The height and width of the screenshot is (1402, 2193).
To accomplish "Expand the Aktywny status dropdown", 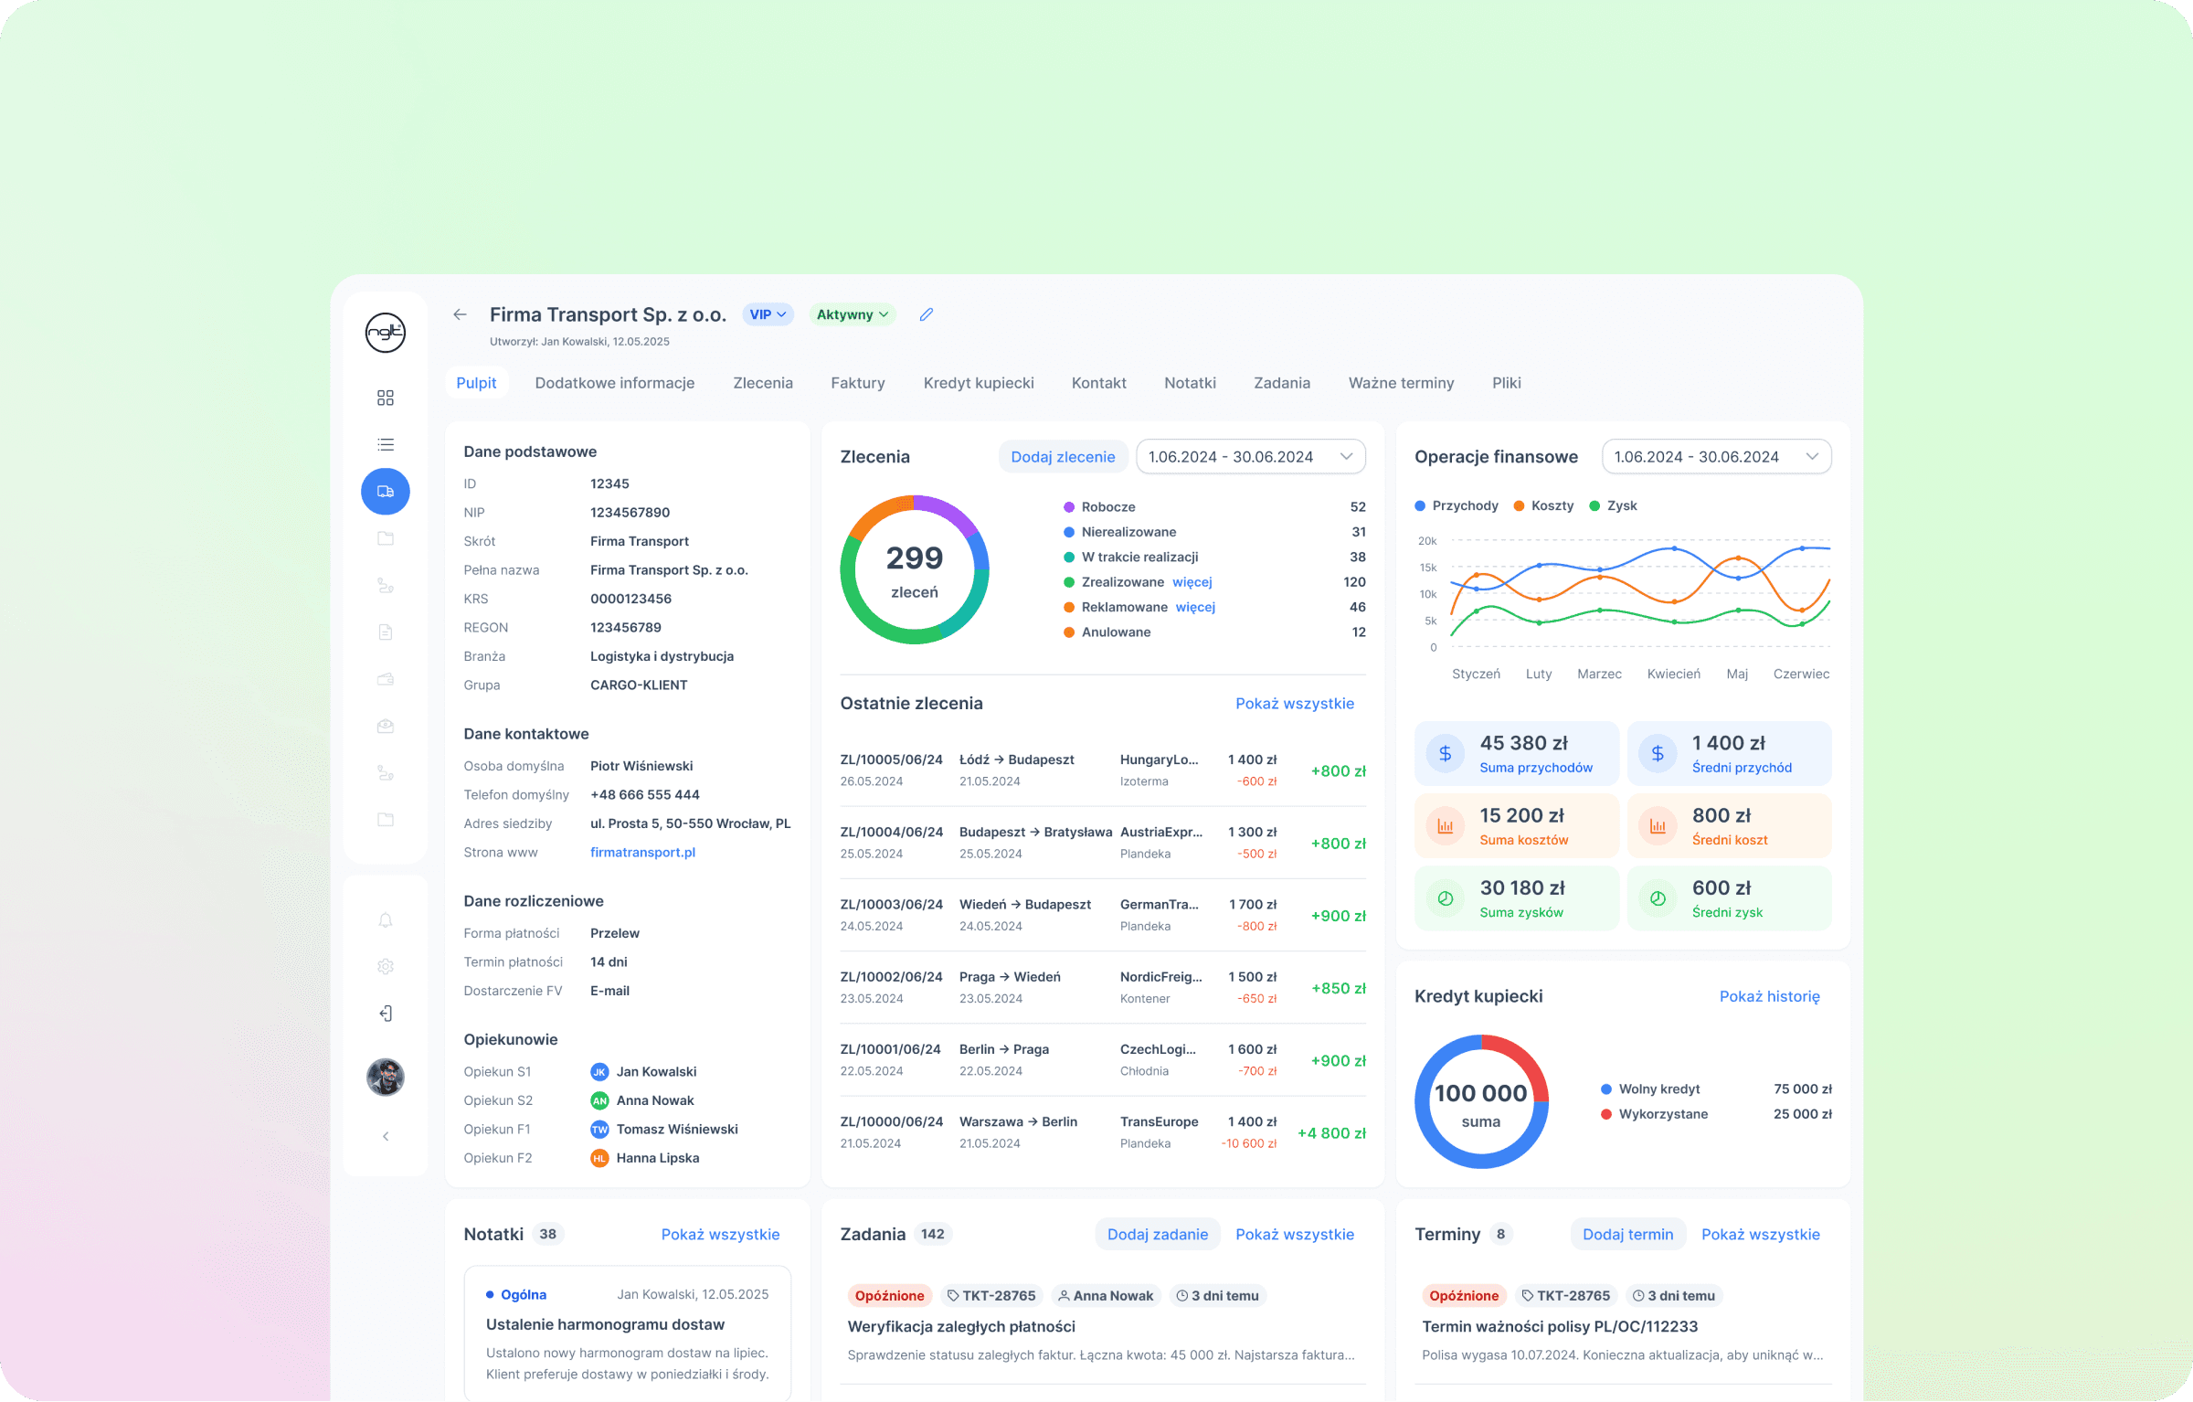I will tap(852, 314).
